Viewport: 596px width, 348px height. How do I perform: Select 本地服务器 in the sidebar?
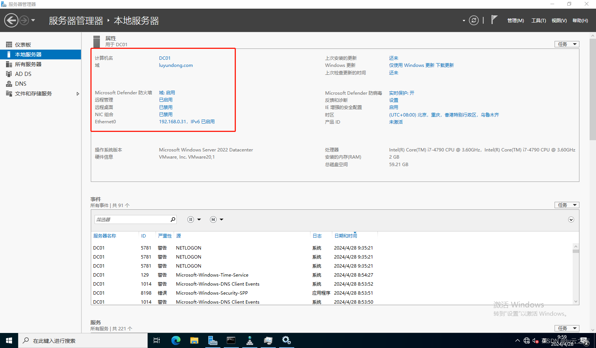40,54
